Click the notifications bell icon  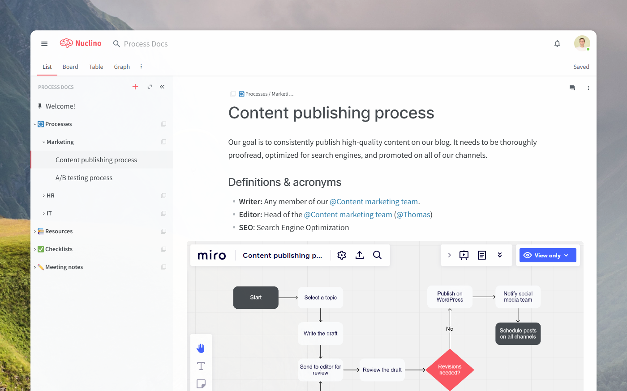point(557,44)
